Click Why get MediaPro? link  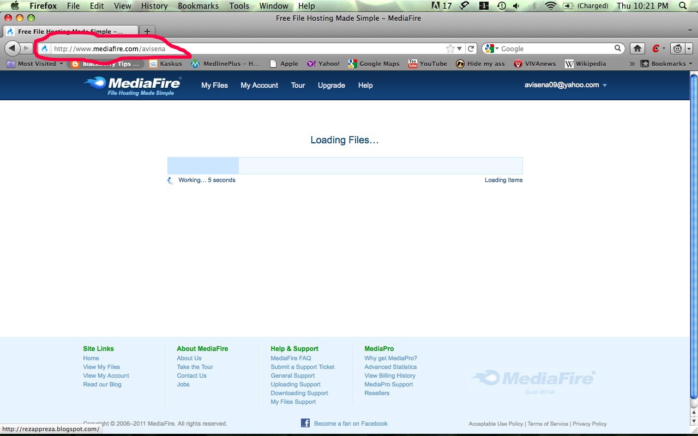[390, 358]
